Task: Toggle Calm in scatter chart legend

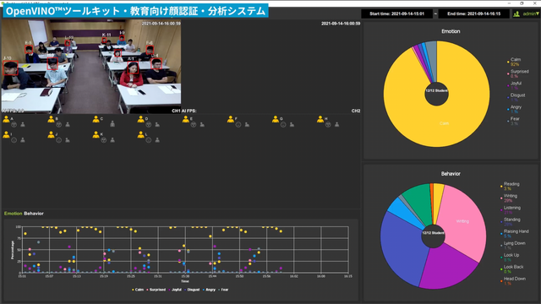Action: pos(138,290)
